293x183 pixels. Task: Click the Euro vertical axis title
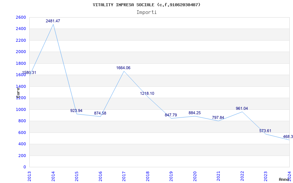(x=18, y=93)
